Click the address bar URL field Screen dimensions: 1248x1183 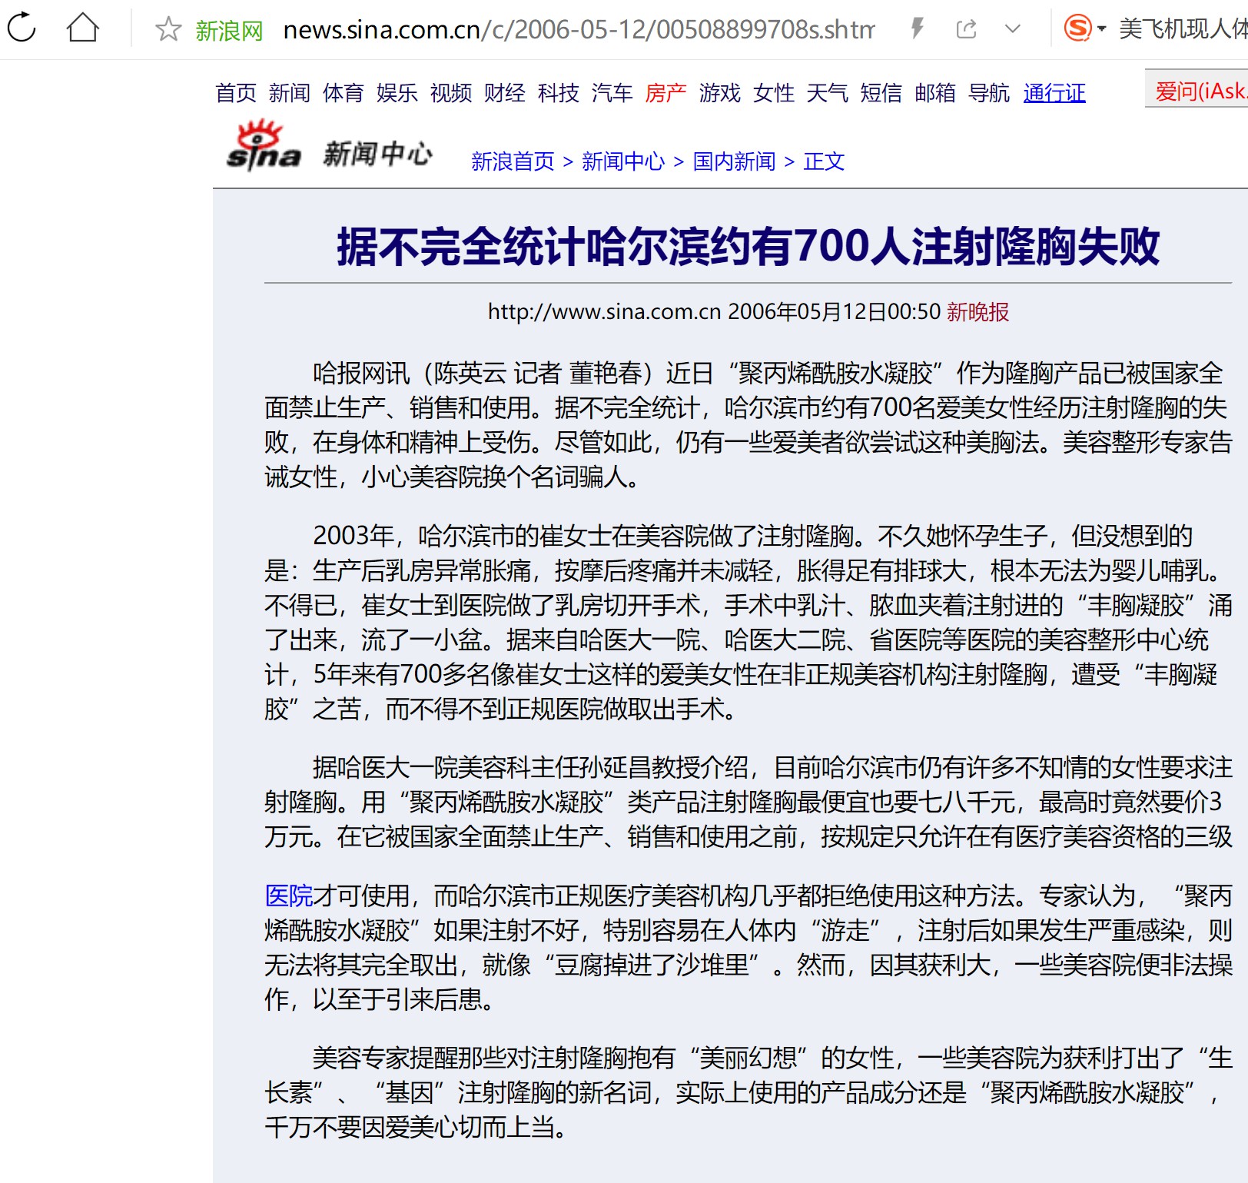(x=579, y=29)
